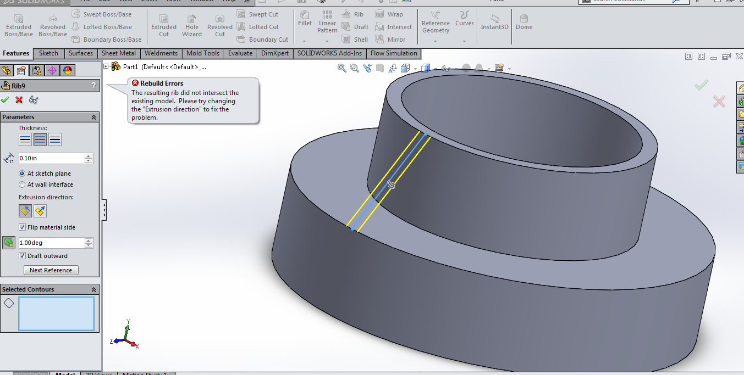Collapse the Parameters section

(93, 117)
